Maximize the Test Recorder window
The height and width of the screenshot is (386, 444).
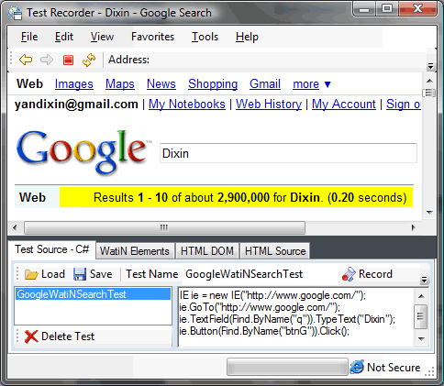pos(387,8)
